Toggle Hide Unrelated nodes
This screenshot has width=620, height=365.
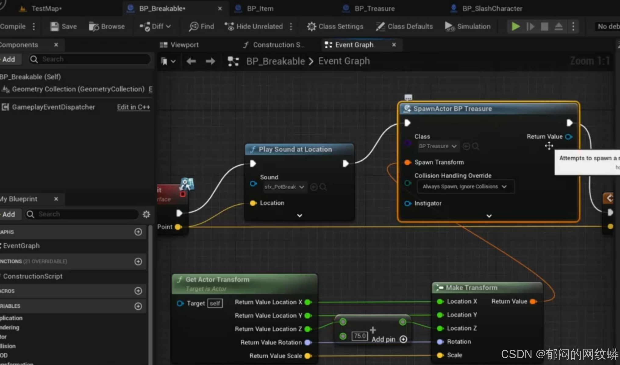coord(254,27)
